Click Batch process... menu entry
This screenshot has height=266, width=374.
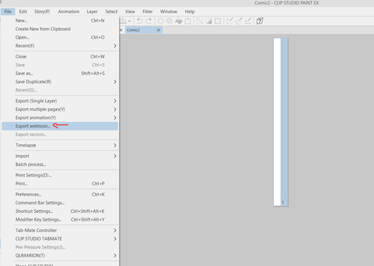coord(30,165)
